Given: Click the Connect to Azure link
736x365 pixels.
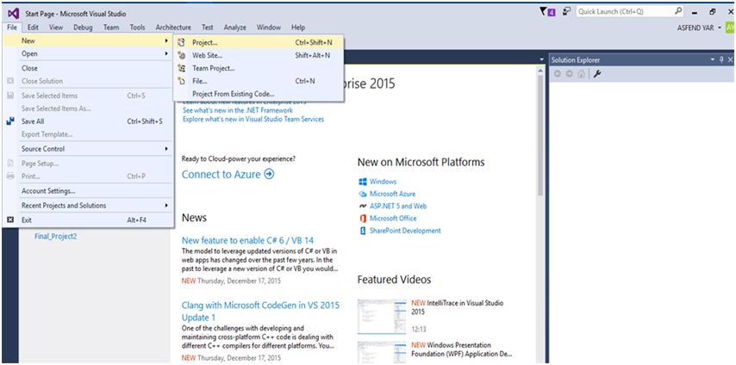Looking at the screenshot, I should pyautogui.click(x=221, y=174).
